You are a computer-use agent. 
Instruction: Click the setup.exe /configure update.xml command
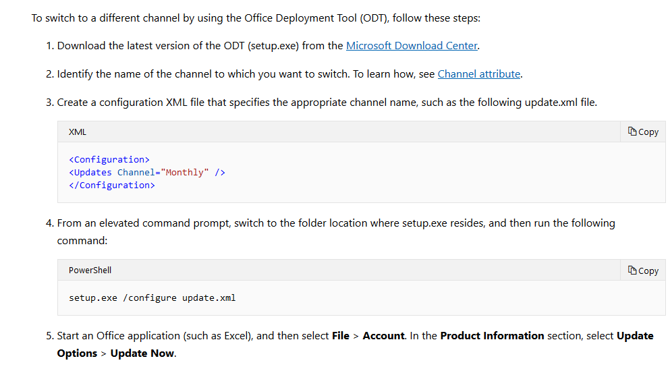point(152,298)
